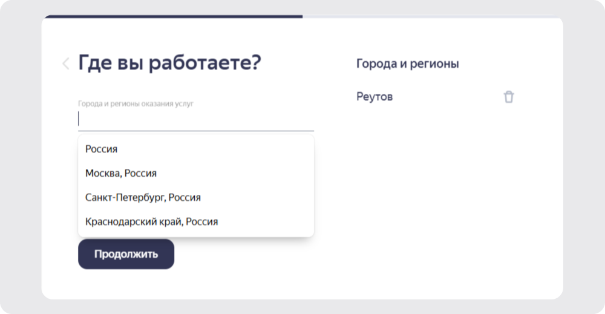Continue to the next registration step

[x=126, y=254]
